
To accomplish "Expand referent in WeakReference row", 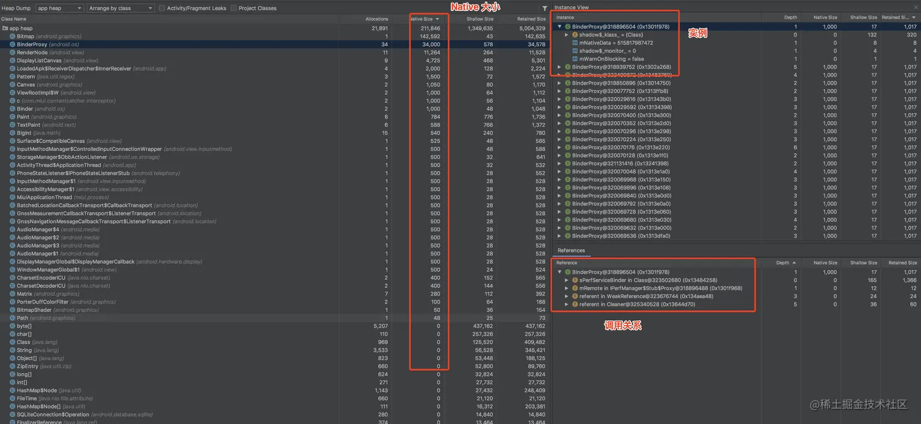I will (x=566, y=296).
